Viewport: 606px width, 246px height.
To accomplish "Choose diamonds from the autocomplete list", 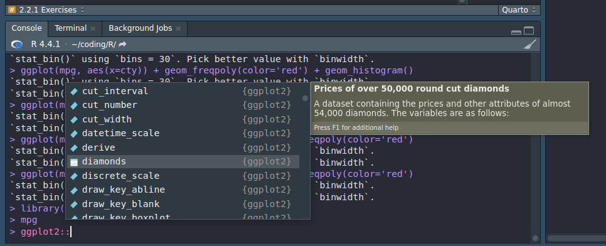I will [x=183, y=162].
